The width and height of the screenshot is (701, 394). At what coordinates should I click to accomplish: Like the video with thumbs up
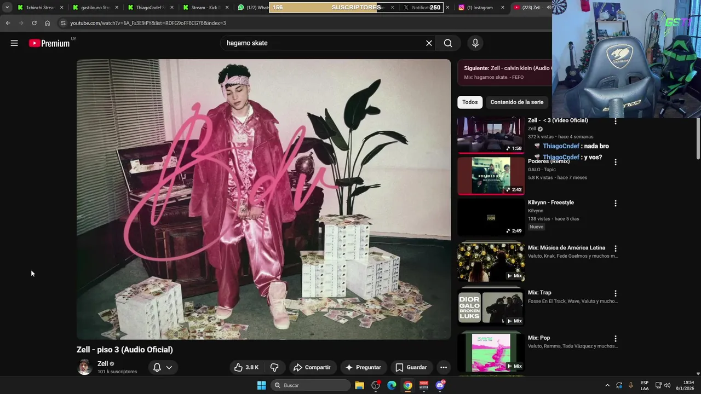[246, 367]
